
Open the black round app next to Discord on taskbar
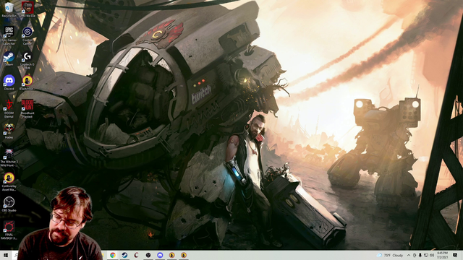(x=148, y=255)
